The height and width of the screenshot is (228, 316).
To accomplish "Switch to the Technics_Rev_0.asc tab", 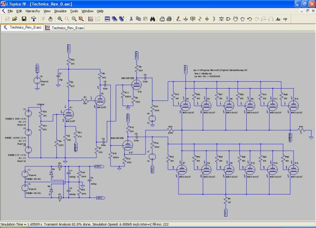I will tap(22, 28).
